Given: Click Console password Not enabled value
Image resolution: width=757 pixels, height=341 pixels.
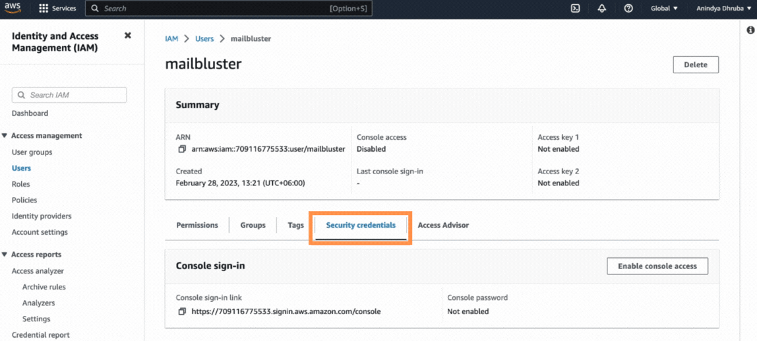Looking at the screenshot, I should pos(468,311).
